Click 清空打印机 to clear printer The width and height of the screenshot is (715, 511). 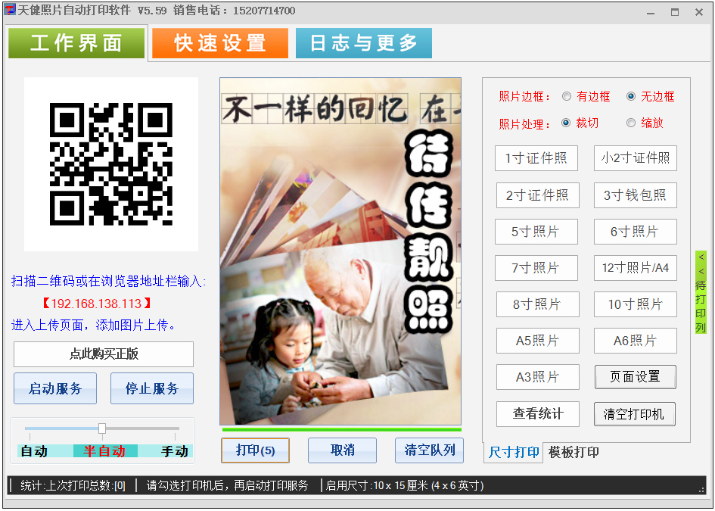coord(635,414)
